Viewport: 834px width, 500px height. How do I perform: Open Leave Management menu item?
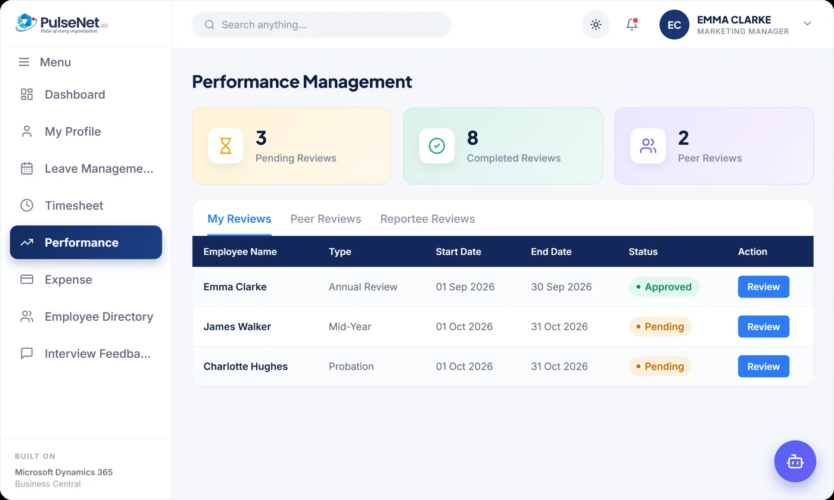point(86,168)
